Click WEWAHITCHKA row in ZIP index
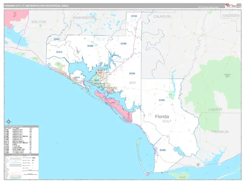Viewport: 245px width, 184px height. pyautogui.click(x=18, y=151)
